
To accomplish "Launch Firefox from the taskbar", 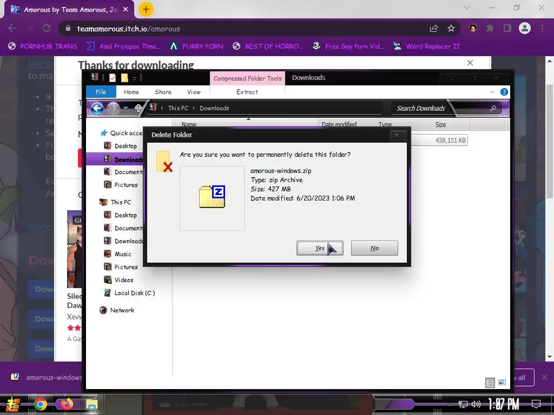I will (x=67, y=404).
